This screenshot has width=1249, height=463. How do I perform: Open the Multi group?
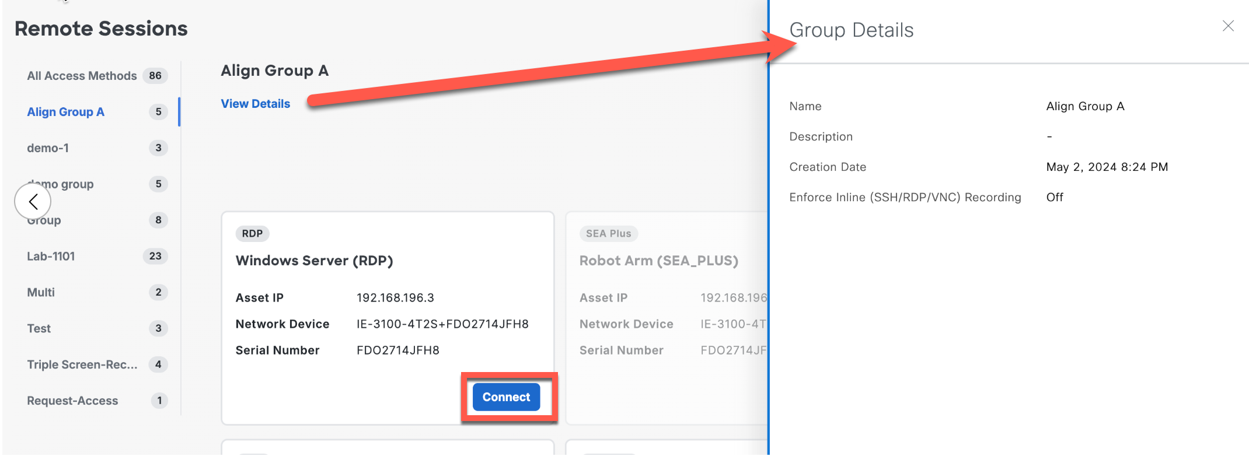click(x=41, y=293)
